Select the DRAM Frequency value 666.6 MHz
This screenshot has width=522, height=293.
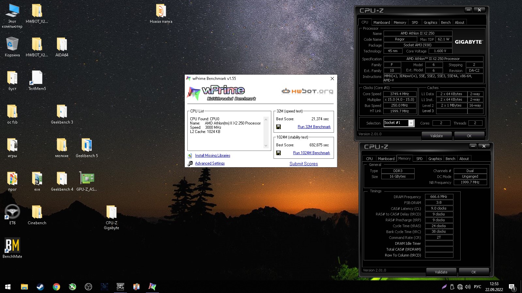pyautogui.click(x=439, y=197)
